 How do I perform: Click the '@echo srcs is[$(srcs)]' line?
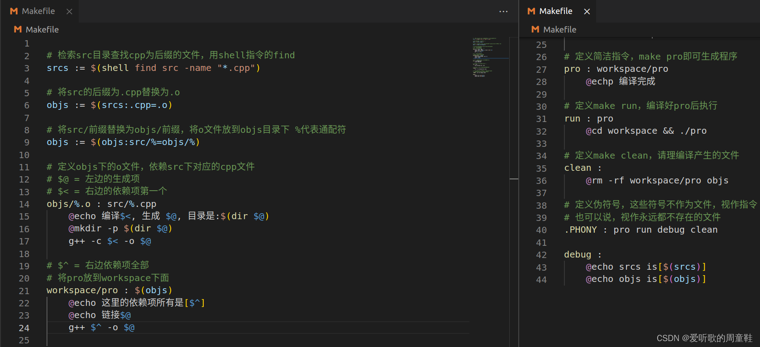[x=646, y=267]
